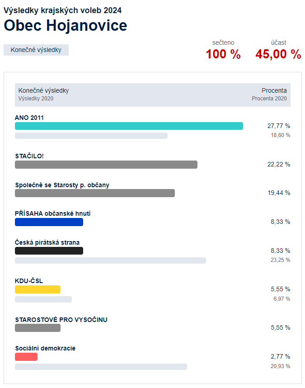Select the Sociální demokracie party name
Viewport: 305px width, 388px height.
45,348
